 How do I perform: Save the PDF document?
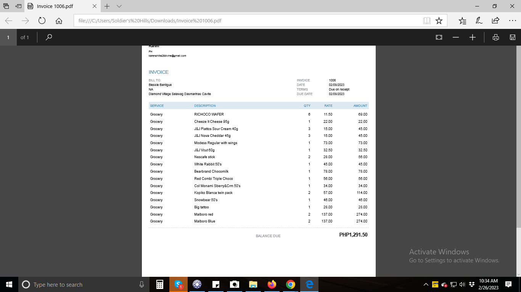point(513,37)
